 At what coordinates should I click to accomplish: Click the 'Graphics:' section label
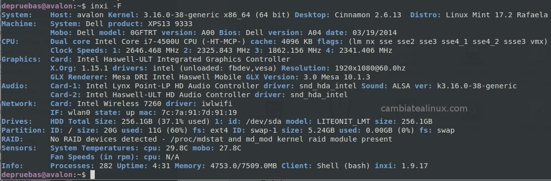[21, 59]
